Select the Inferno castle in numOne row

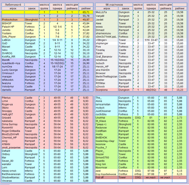tap(32, 66)
